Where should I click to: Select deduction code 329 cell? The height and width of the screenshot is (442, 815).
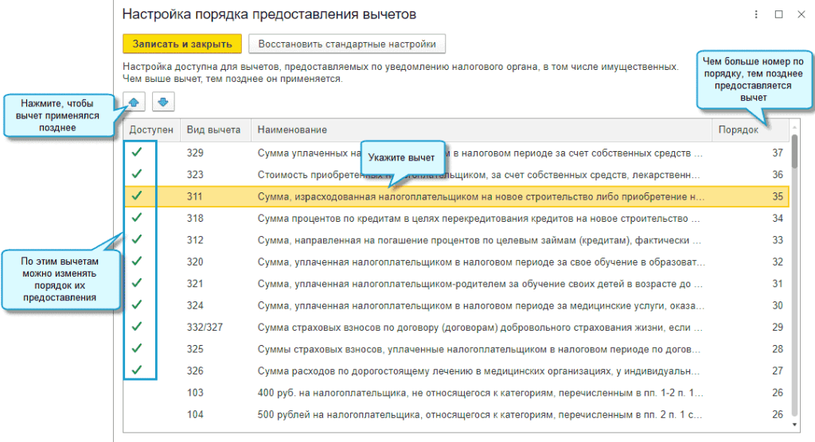coord(195,153)
